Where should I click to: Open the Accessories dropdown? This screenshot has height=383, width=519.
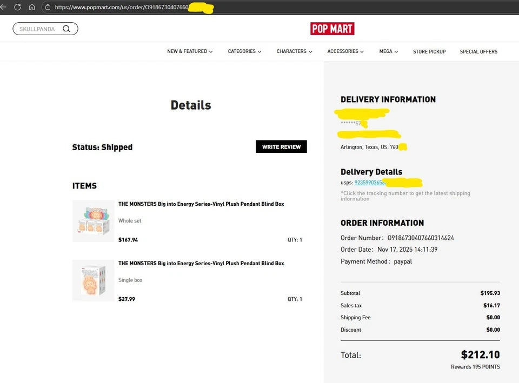pos(345,51)
